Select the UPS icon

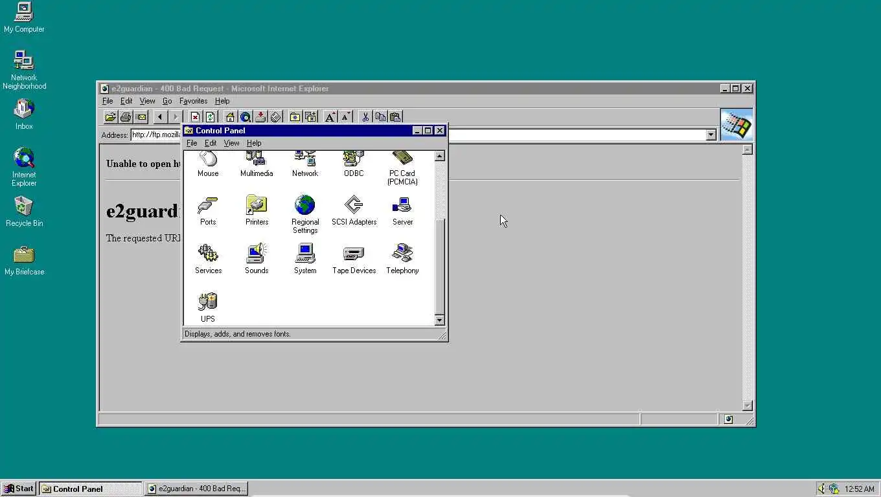[208, 307]
